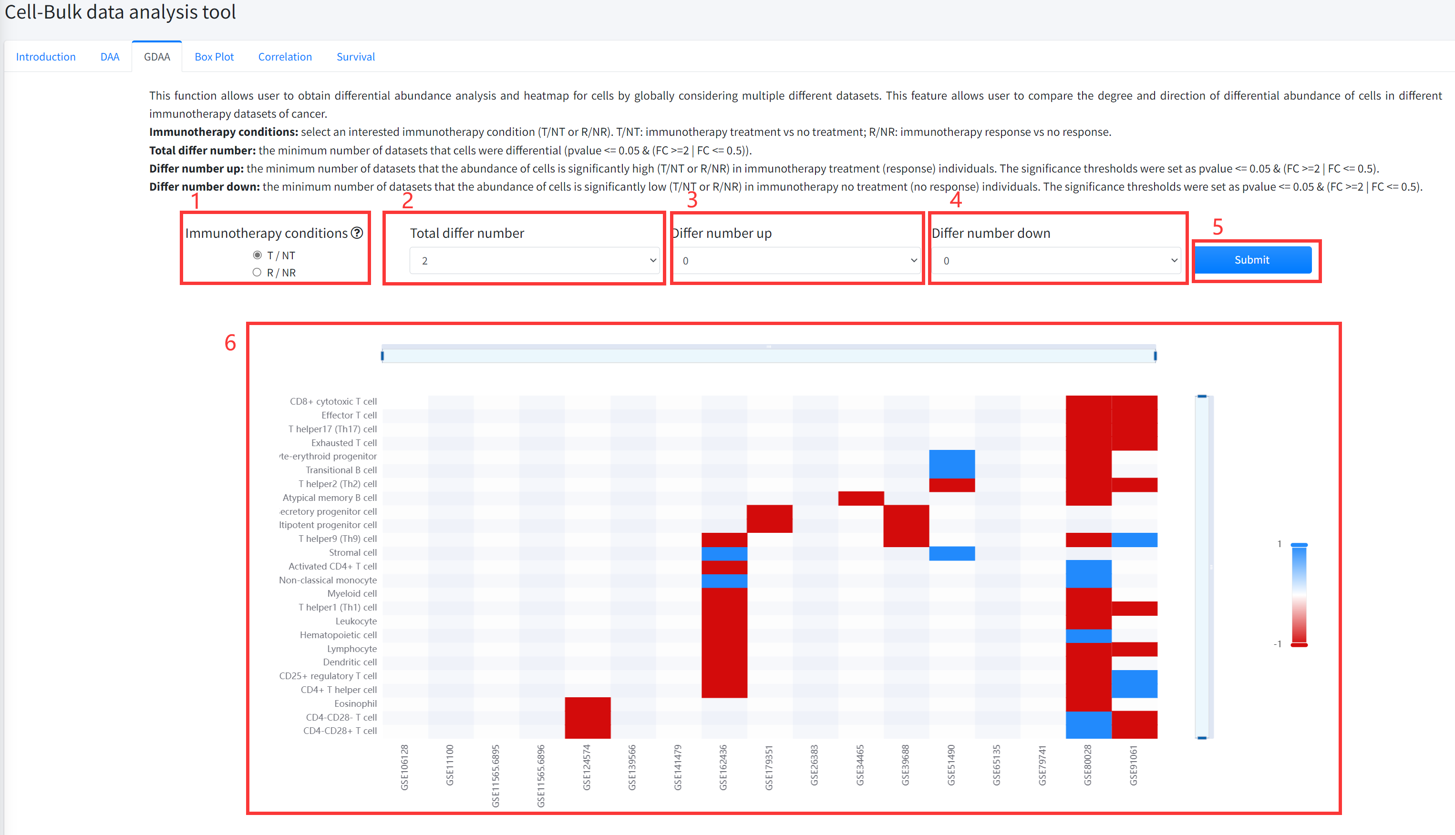Switch to the Box Plot tab
This screenshot has width=1455, height=835.
[214, 57]
